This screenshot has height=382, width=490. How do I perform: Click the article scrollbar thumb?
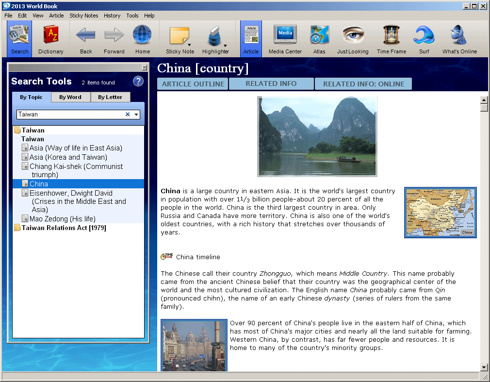click(484, 108)
